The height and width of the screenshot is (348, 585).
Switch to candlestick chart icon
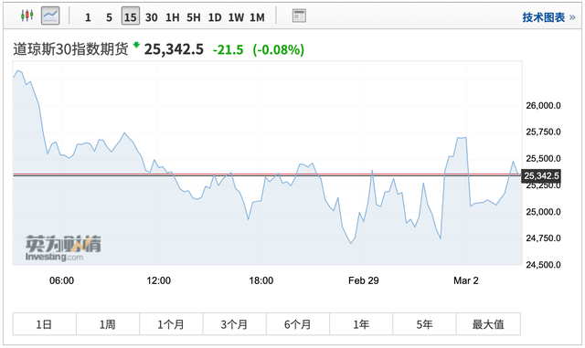27,16
